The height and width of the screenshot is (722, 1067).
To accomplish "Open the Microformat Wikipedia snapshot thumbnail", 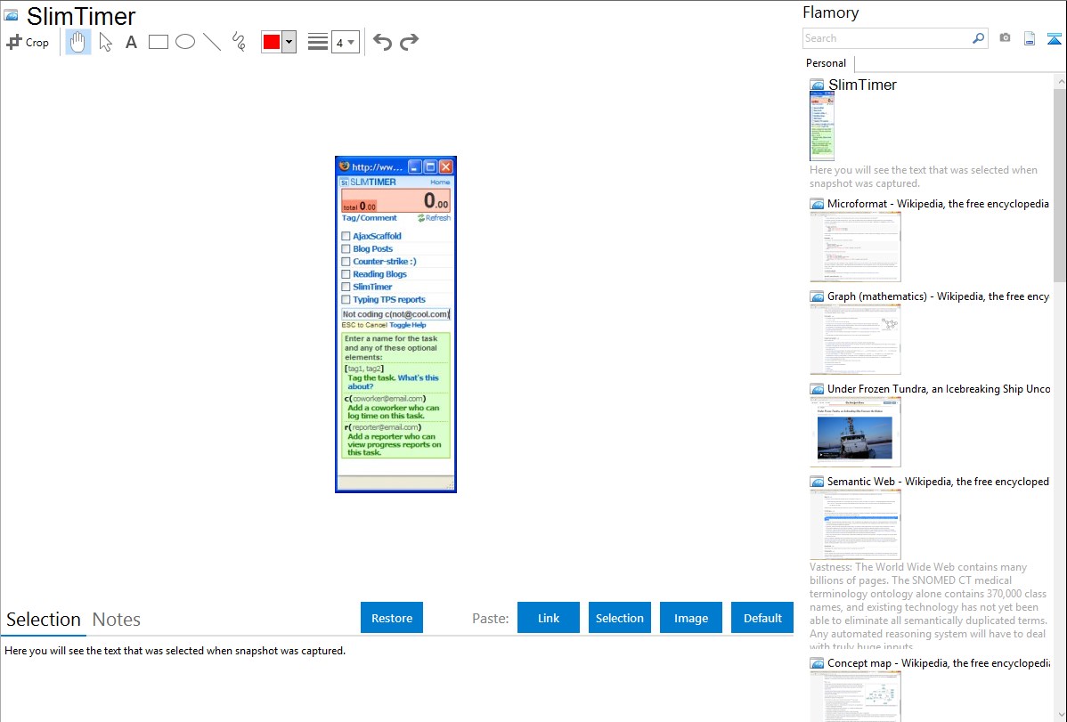I will pyautogui.click(x=855, y=247).
